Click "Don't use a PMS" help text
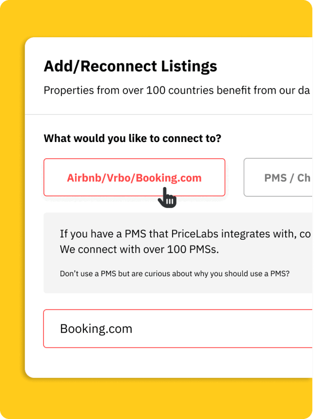331x419 pixels. coord(175,273)
